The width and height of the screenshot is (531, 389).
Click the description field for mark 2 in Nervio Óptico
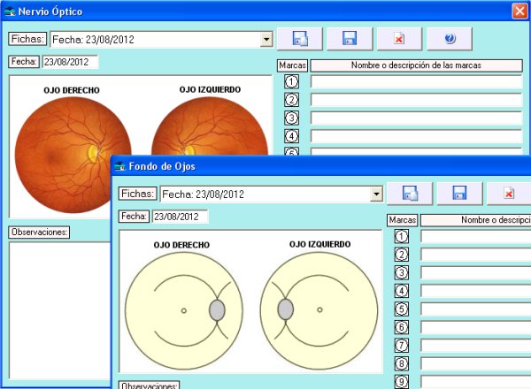click(x=416, y=100)
